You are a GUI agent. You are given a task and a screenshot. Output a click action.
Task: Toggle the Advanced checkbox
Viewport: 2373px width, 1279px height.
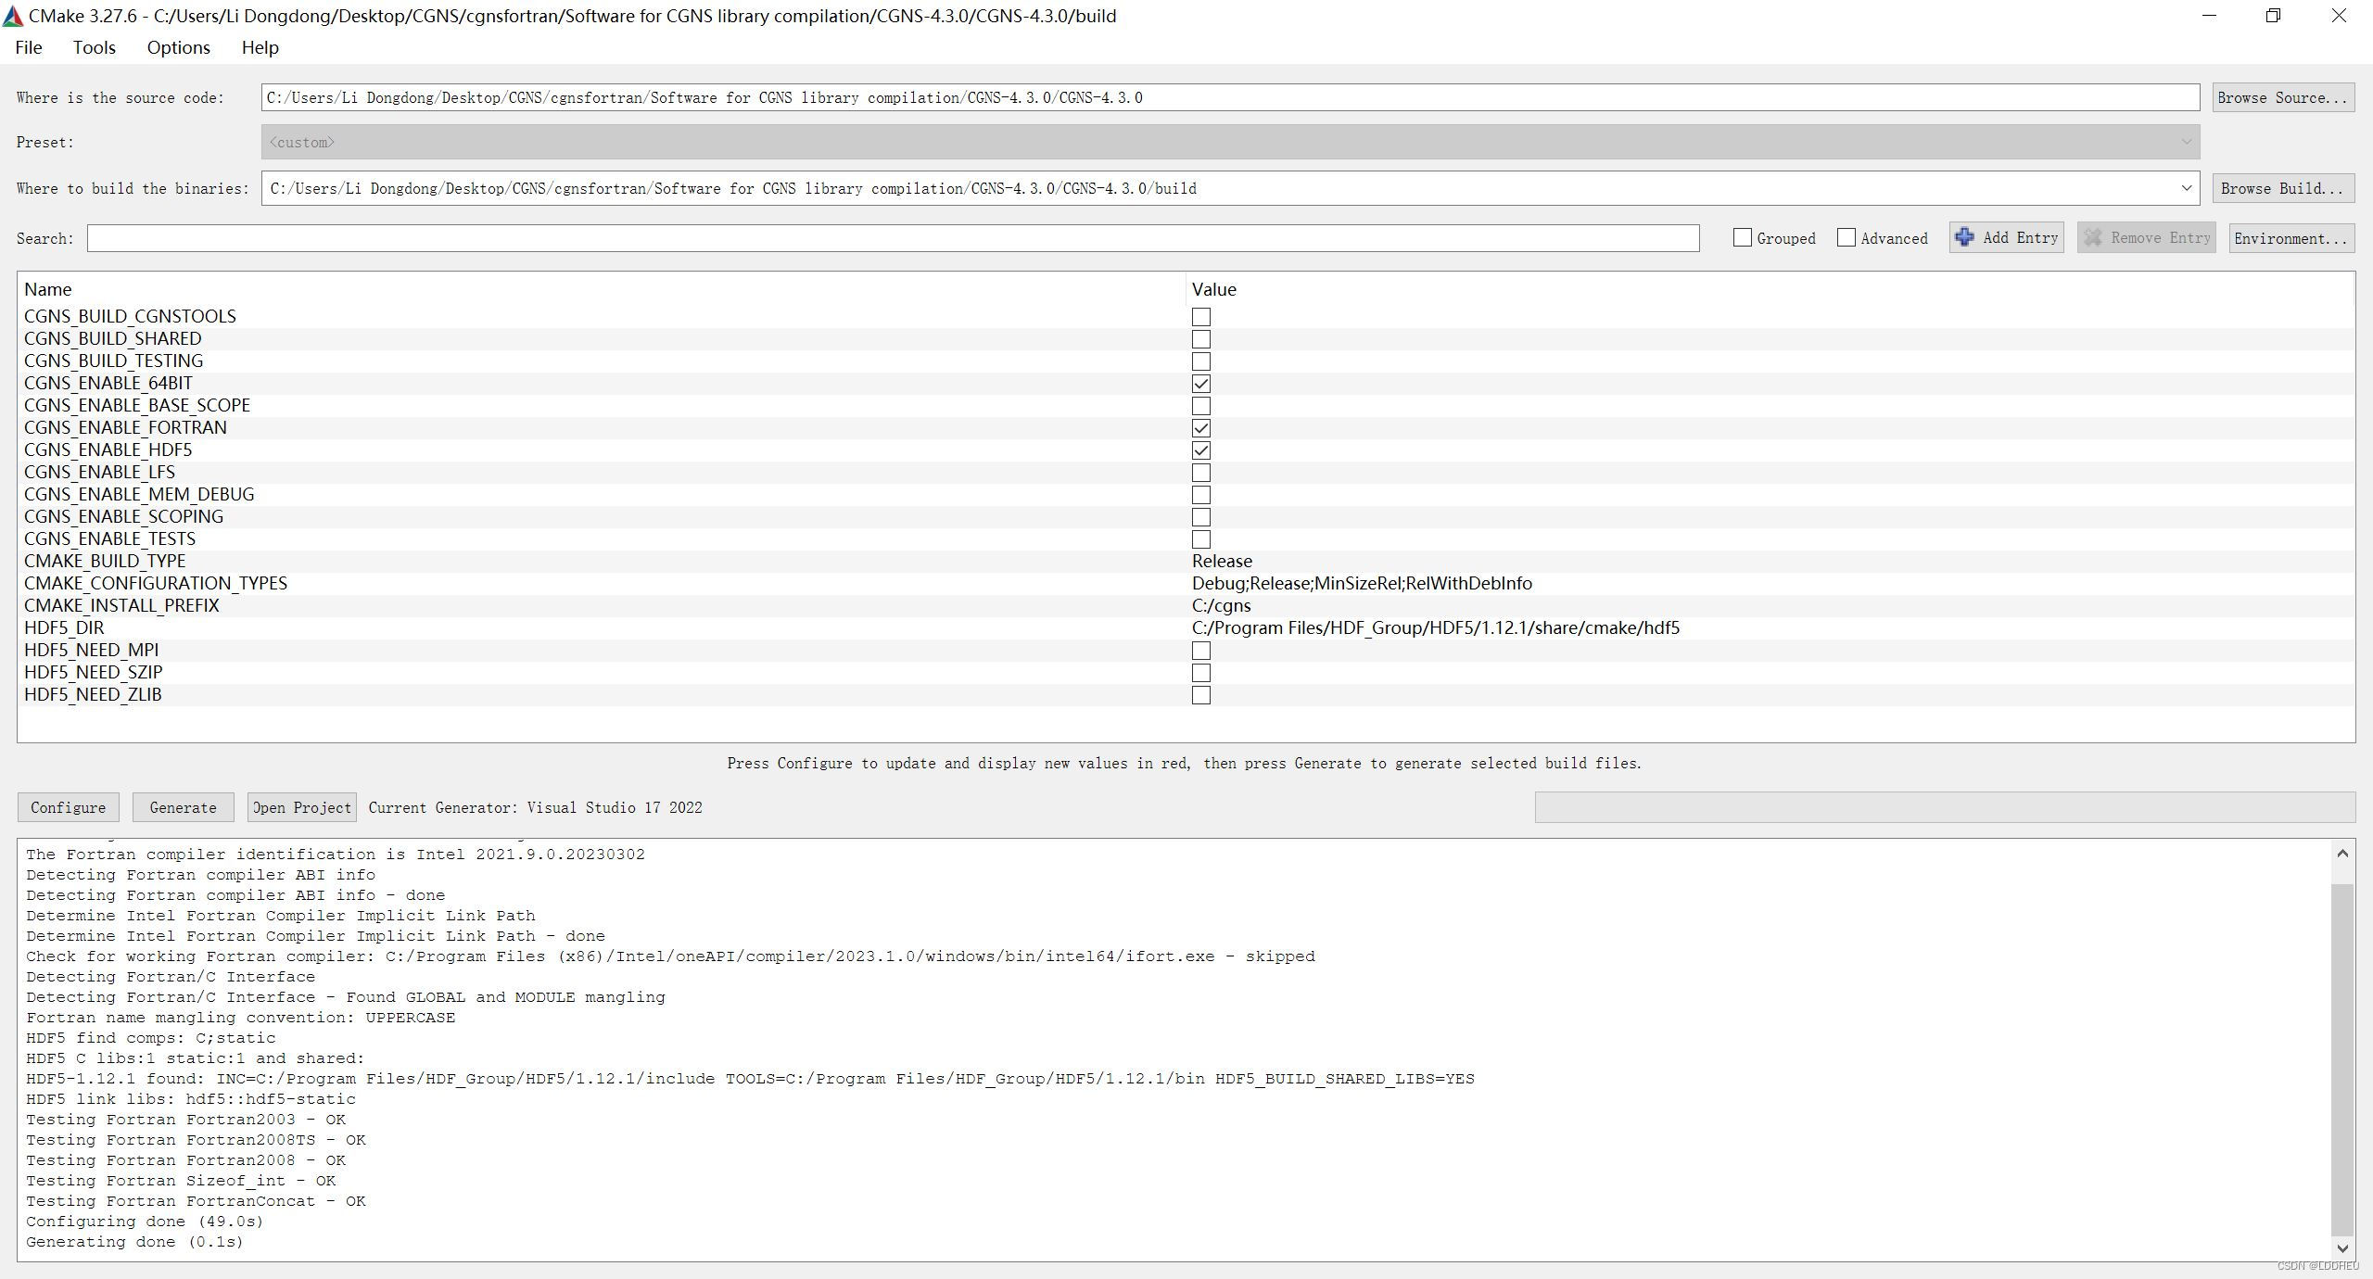(x=1846, y=238)
